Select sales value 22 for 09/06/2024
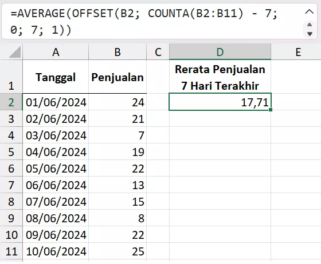The image size is (321, 264). pyautogui.click(x=118, y=234)
